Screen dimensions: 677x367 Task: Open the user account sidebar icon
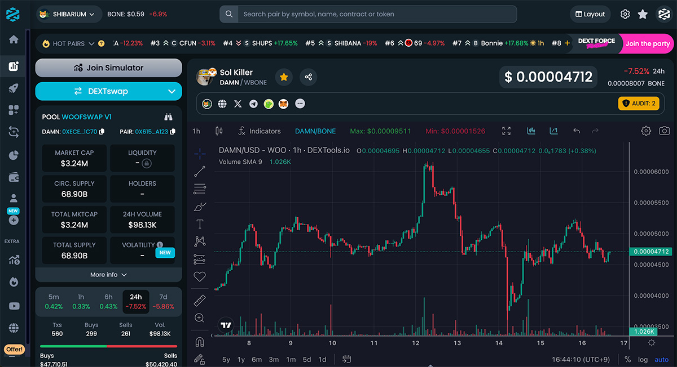point(14,199)
